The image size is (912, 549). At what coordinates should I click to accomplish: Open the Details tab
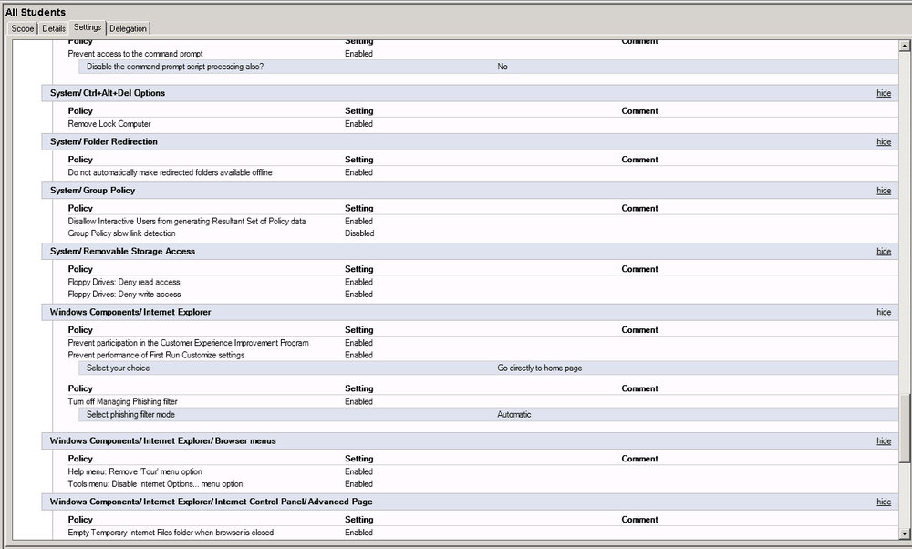pos(54,28)
